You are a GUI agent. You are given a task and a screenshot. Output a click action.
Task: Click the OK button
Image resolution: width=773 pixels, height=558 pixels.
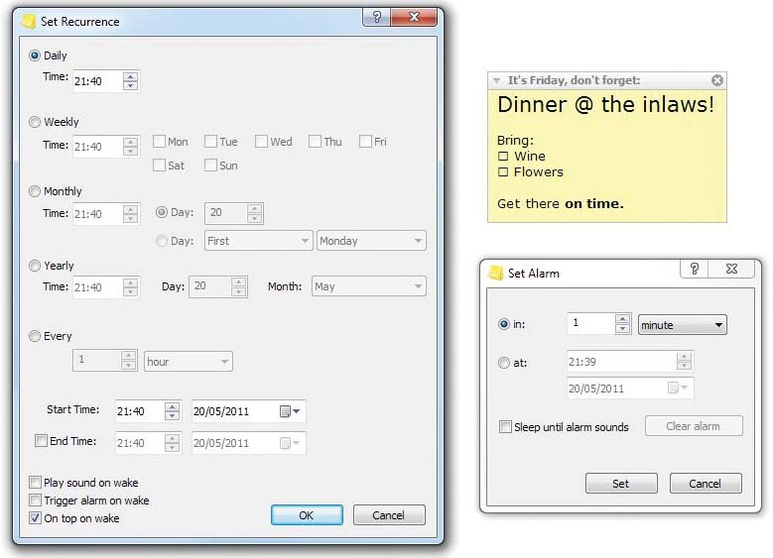click(307, 515)
